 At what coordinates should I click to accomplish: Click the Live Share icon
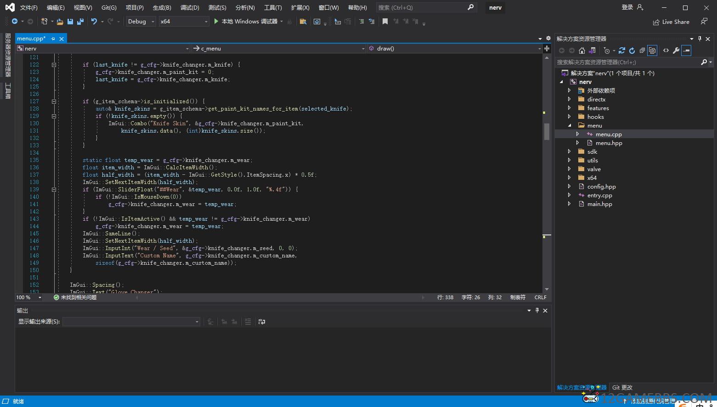tap(656, 22)
